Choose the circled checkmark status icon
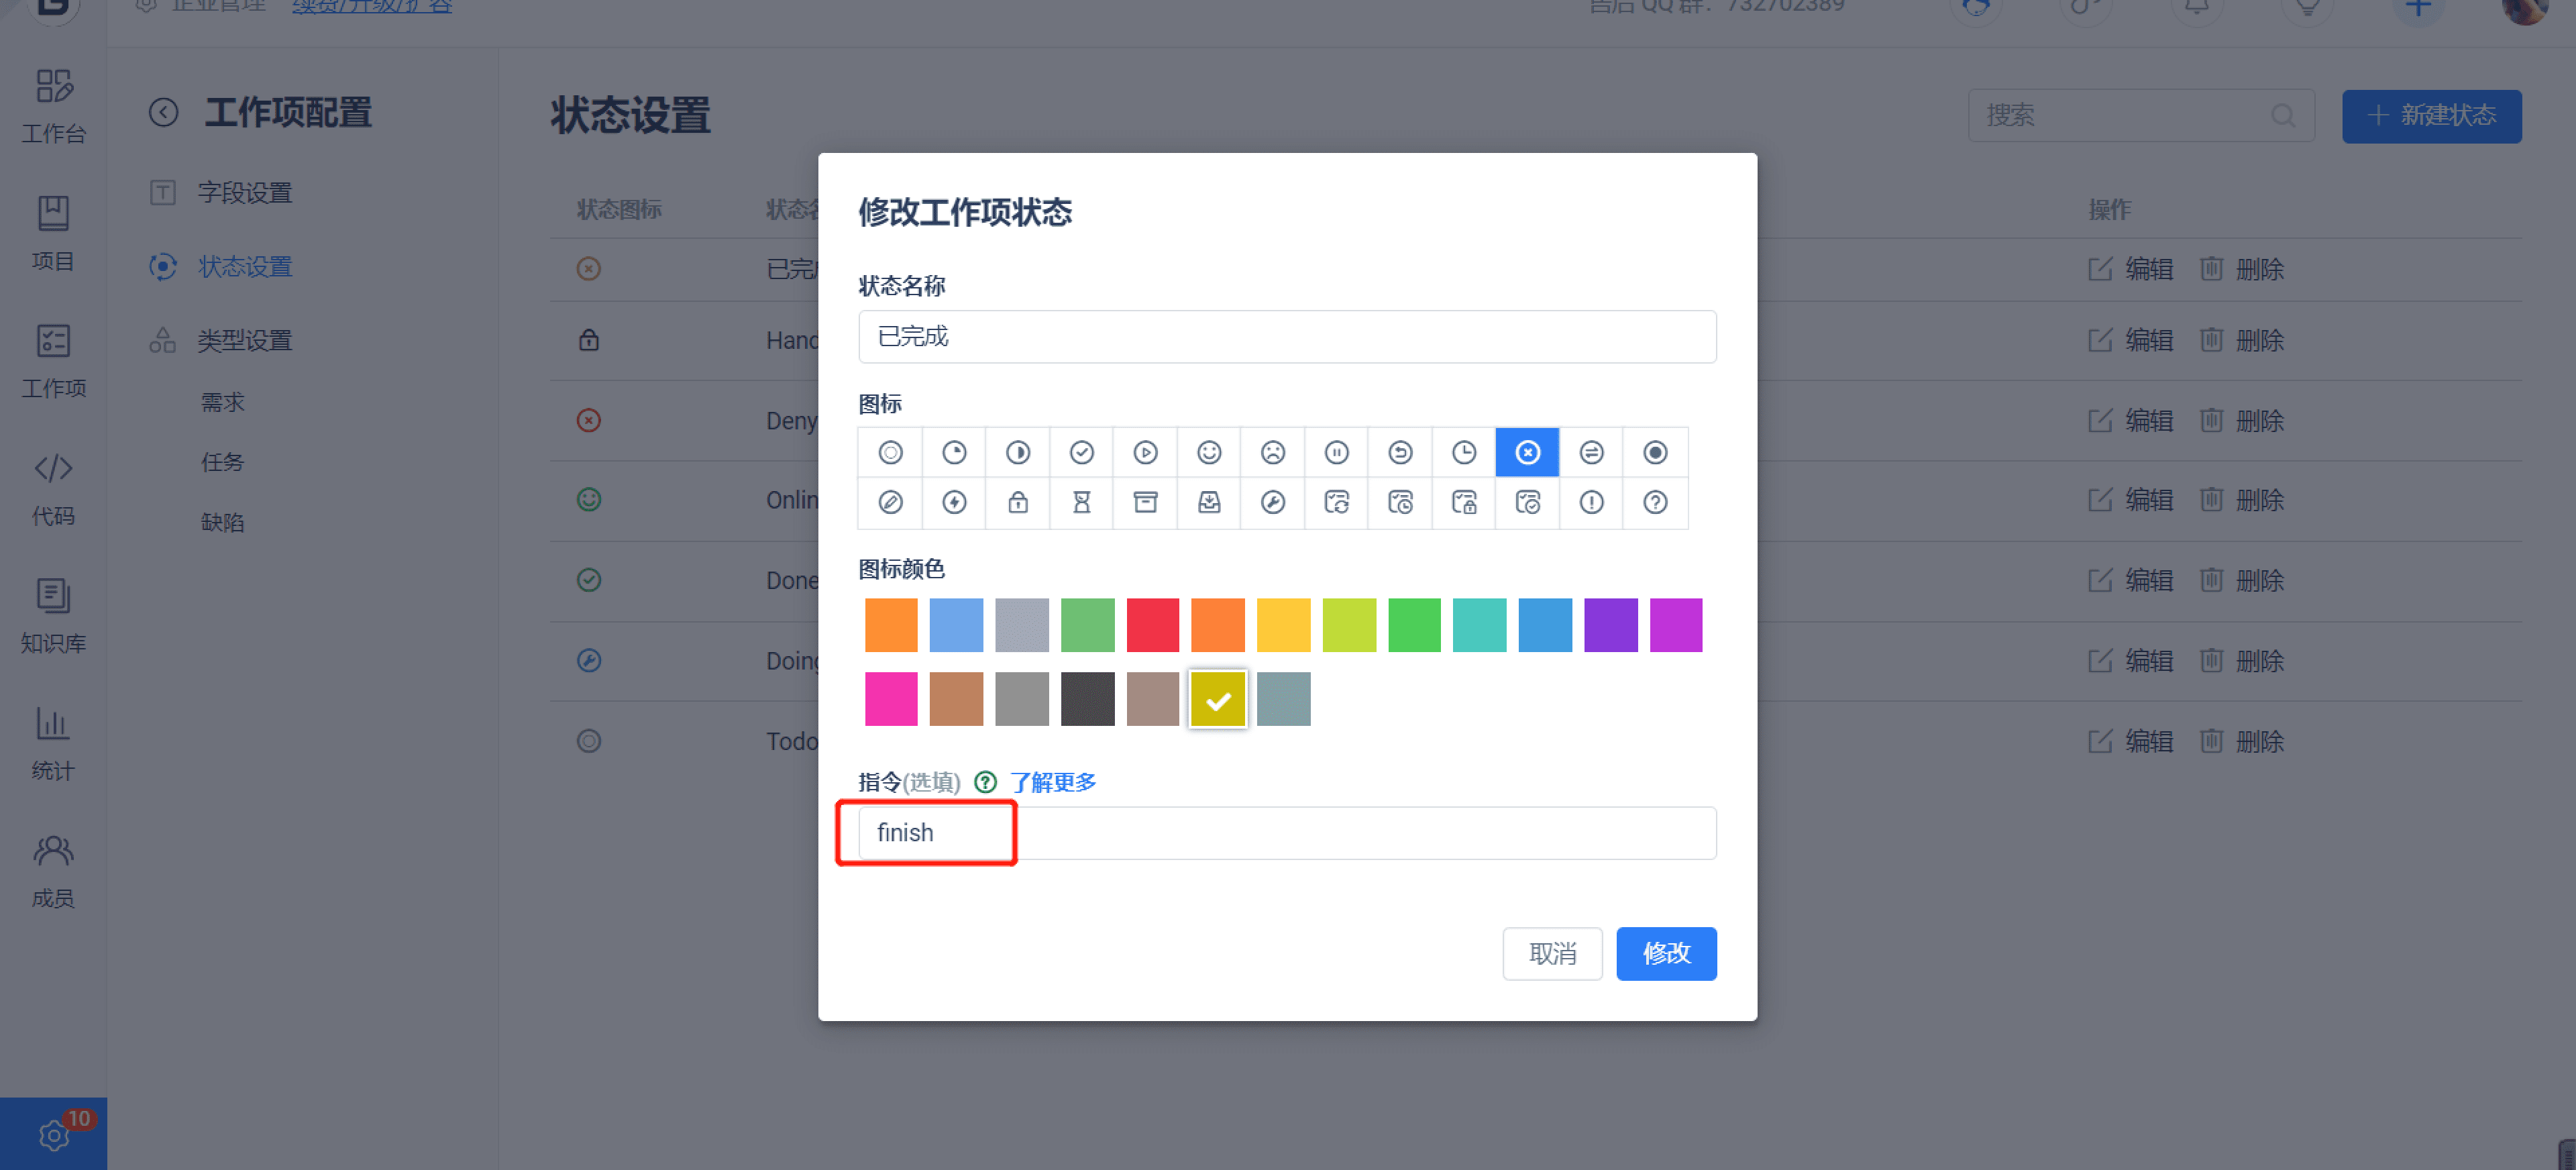Viewport: 2576px width, 1170px height. pyautogui.click(x=1082, y=453)
